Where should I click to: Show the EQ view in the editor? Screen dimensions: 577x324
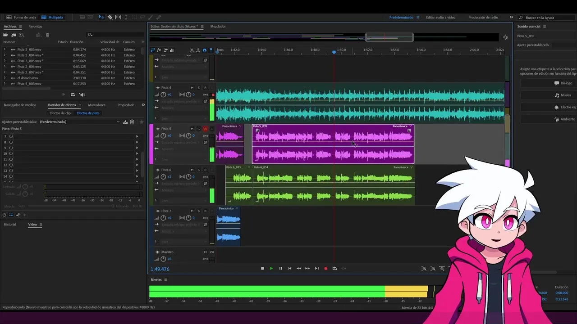pos(172,50)
